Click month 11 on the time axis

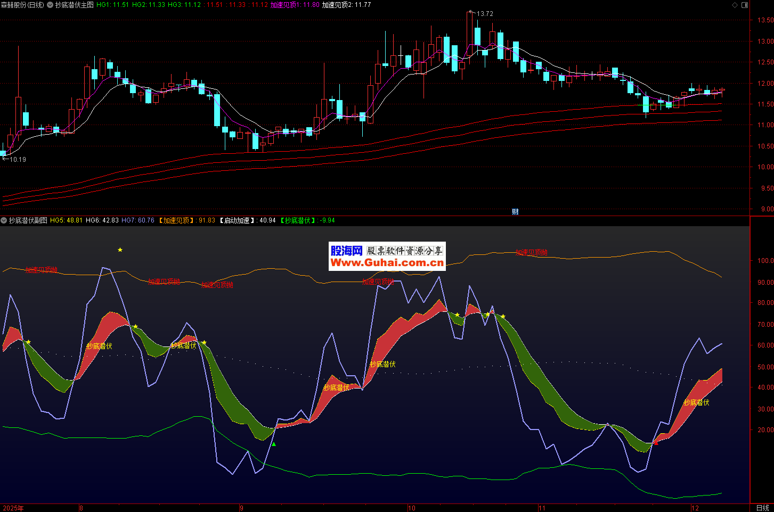(x=541, y=508)
